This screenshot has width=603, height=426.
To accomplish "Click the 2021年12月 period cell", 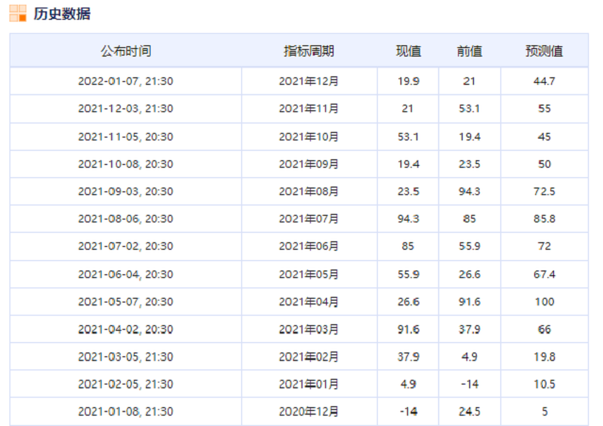I will [308, 81].
